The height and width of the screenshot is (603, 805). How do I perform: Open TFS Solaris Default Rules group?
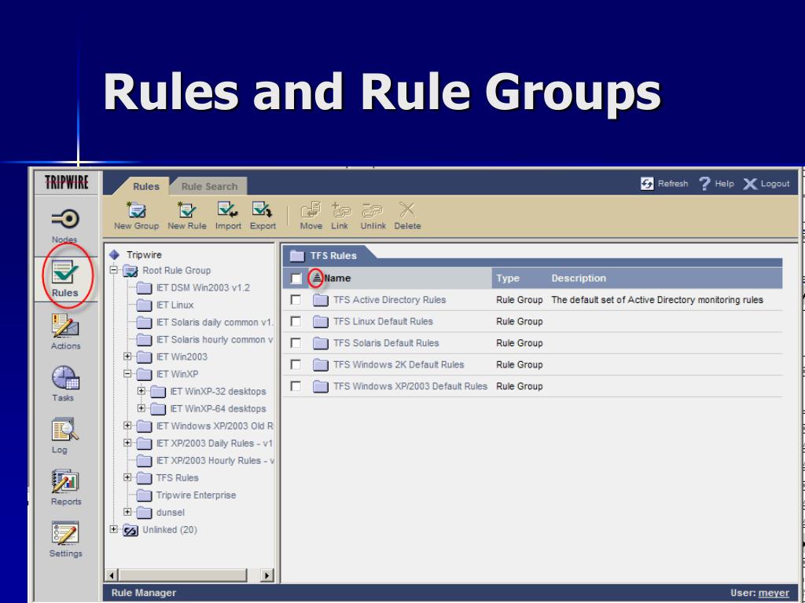click(386, 343)
